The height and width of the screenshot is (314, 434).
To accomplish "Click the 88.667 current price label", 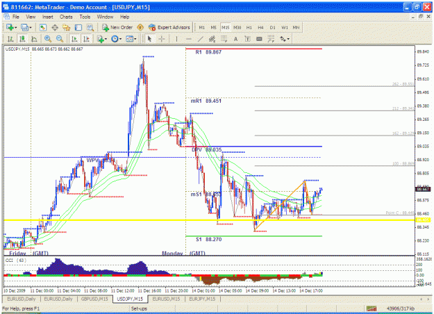I will [423, 190].
